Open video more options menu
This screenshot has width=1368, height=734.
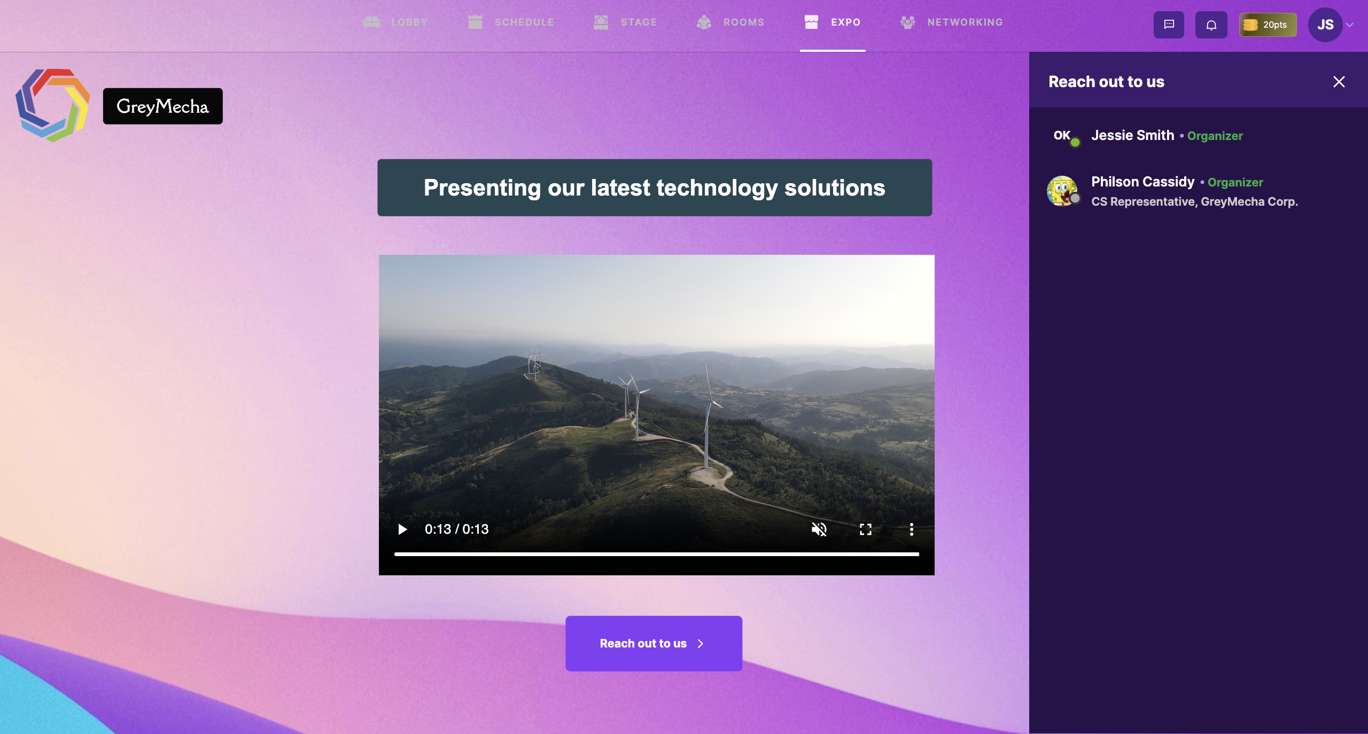911,529
